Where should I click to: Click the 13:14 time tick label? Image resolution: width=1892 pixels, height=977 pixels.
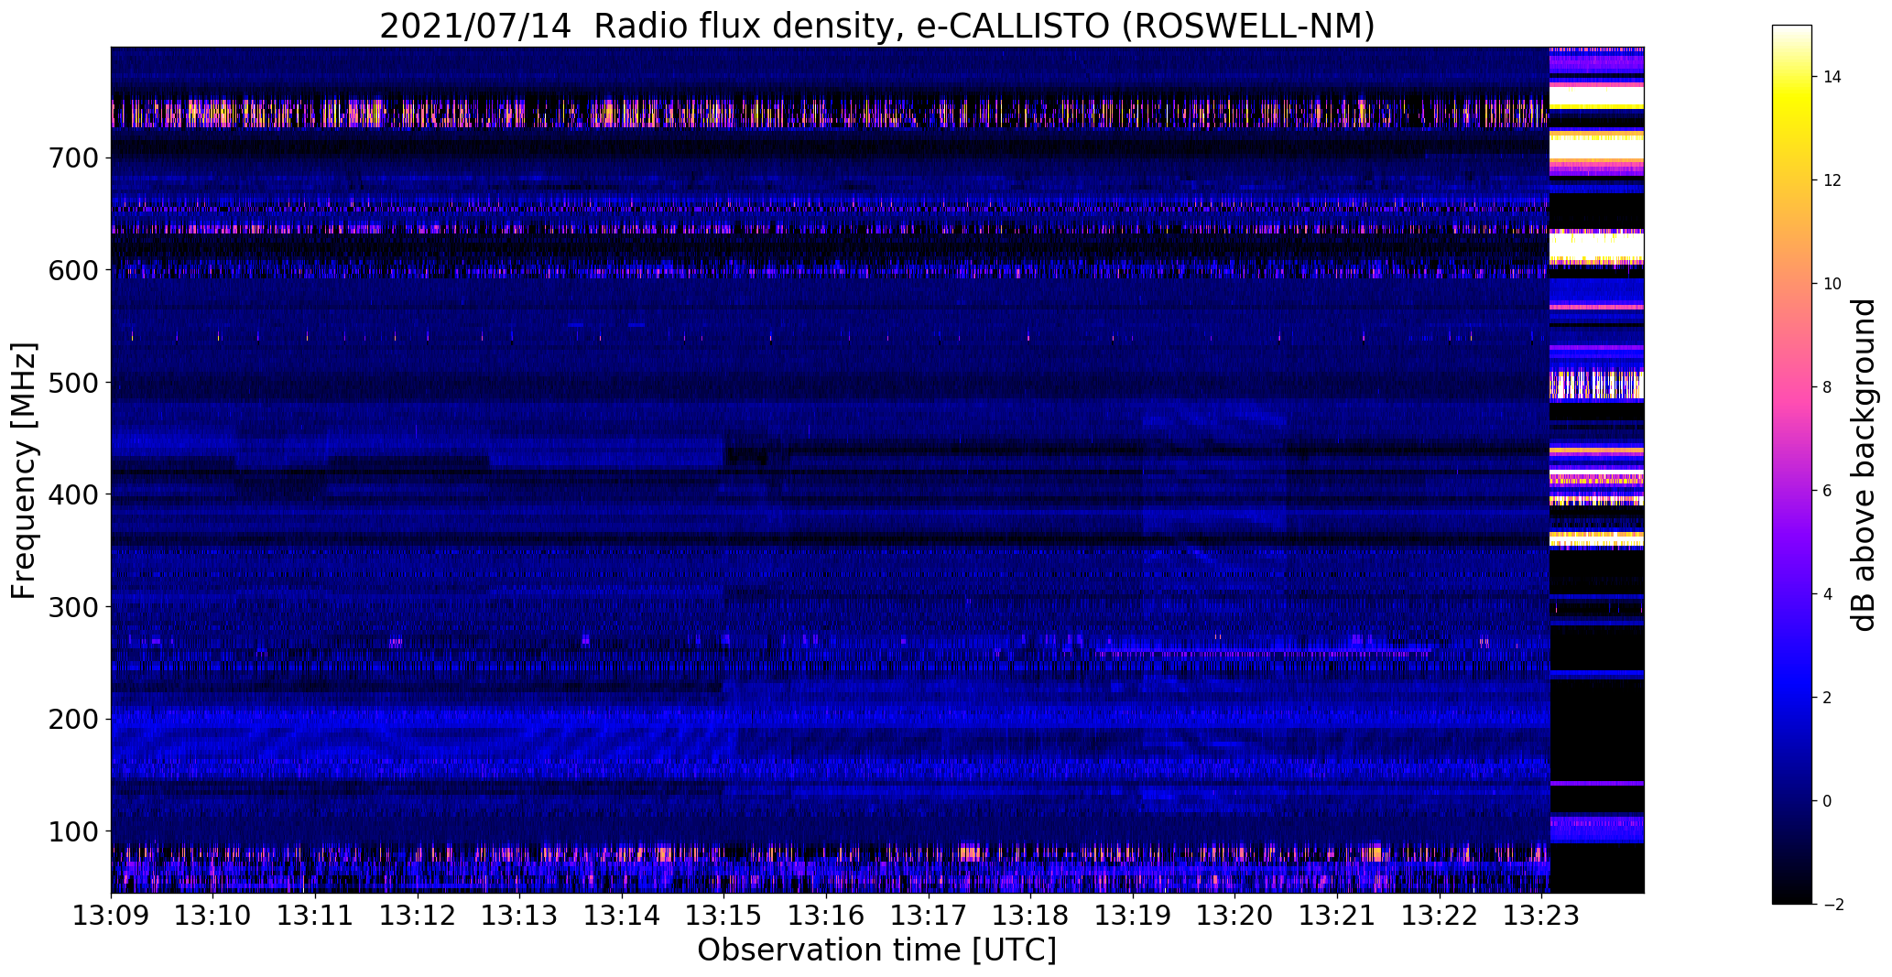coord(622,916)
